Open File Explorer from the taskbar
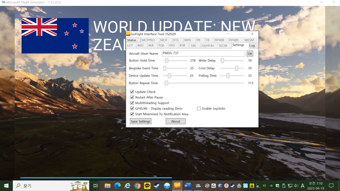Image resolution: width=340 pixels, height=191 pixels. tap(107, 186)
